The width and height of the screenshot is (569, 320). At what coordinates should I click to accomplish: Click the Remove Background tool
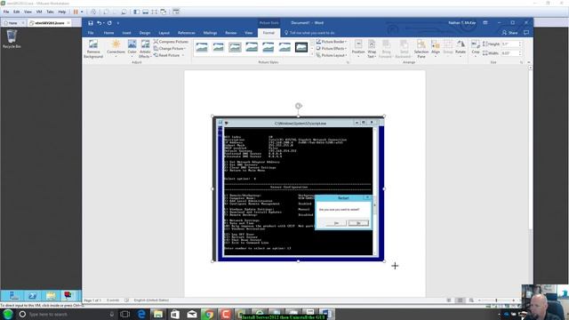[x=93, y=49]
